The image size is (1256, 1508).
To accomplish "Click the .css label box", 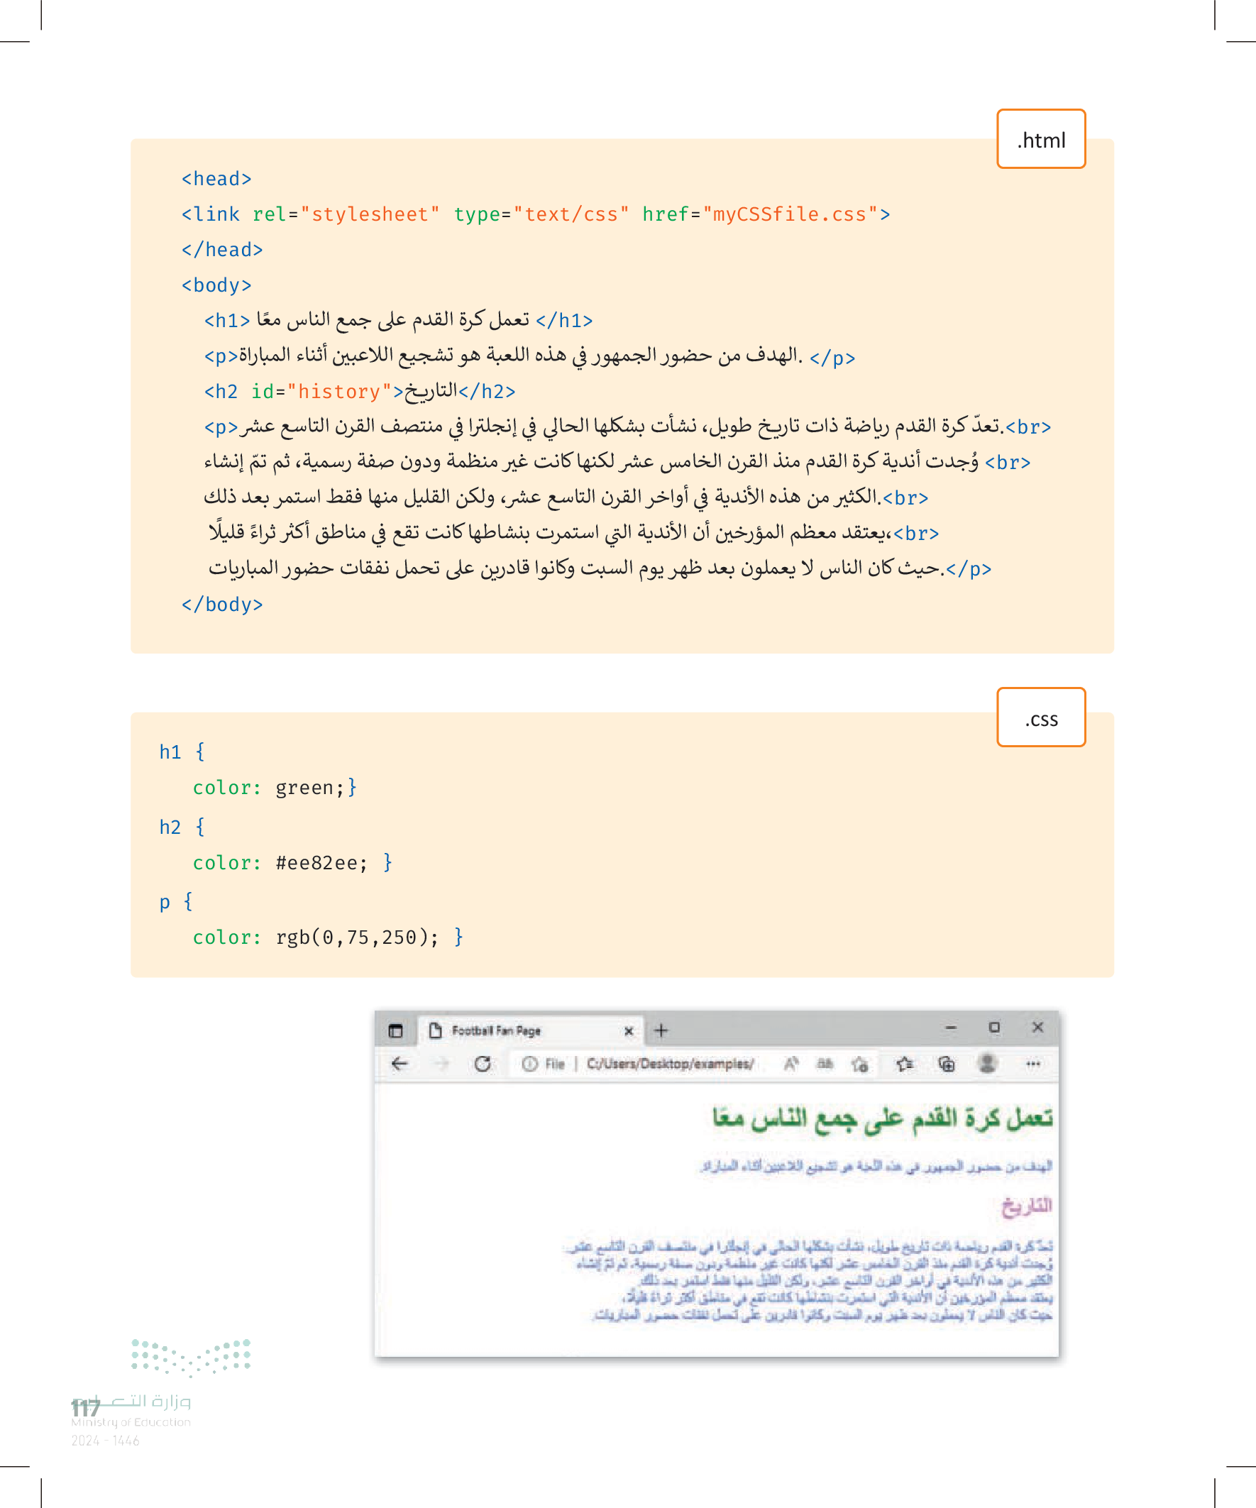I will pyautogui.click(x=1040, y=717).
